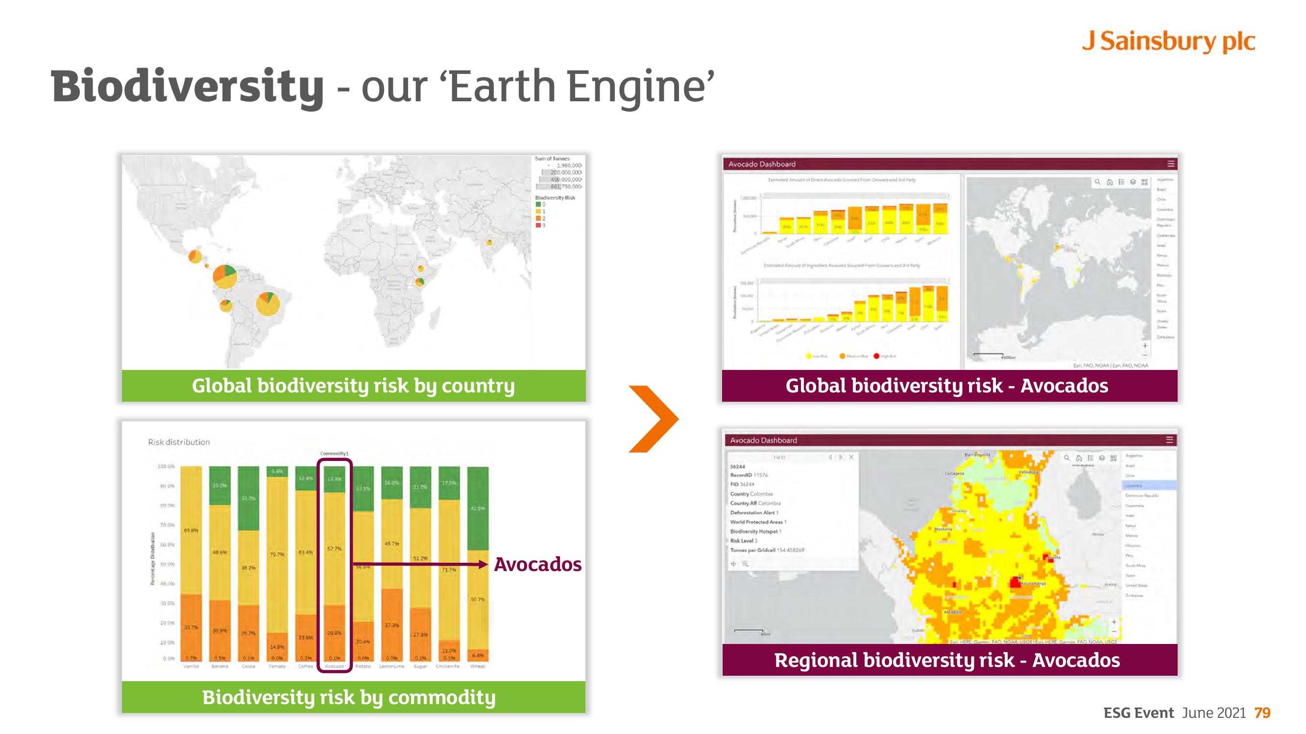
Task: Click range slider above ingredient avocado chart
Action: point(854,280)
